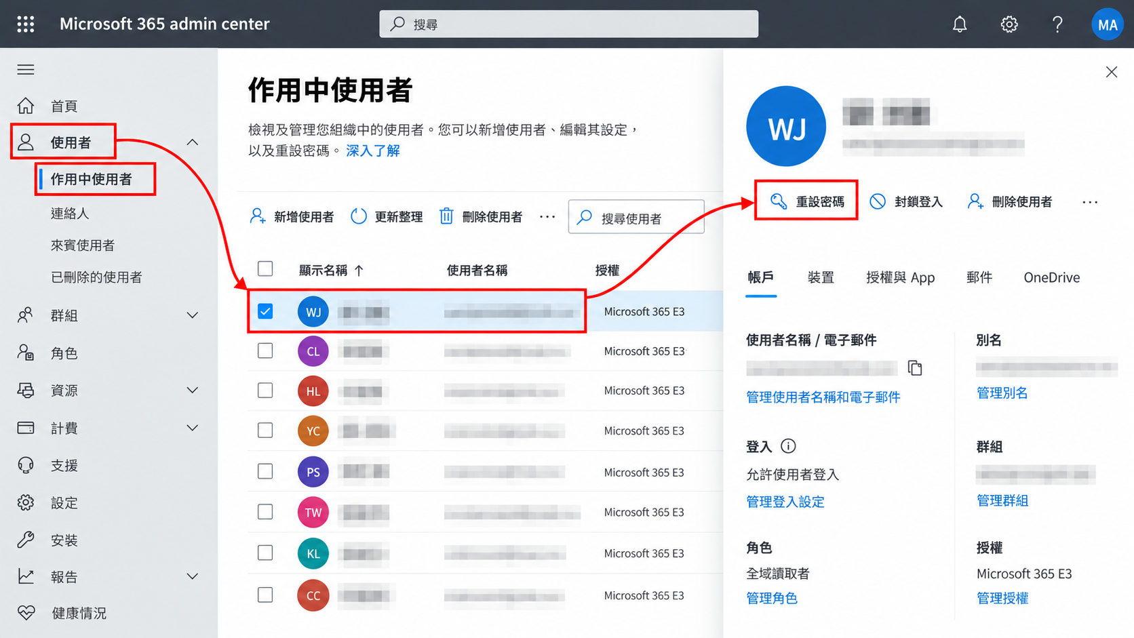
Task: Uncheck the WJ user row checkbox
Action: [265, 311]
